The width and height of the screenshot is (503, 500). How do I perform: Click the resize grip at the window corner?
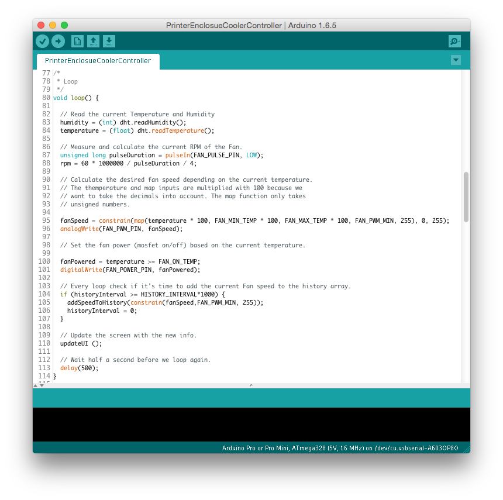tap(466, 449)
